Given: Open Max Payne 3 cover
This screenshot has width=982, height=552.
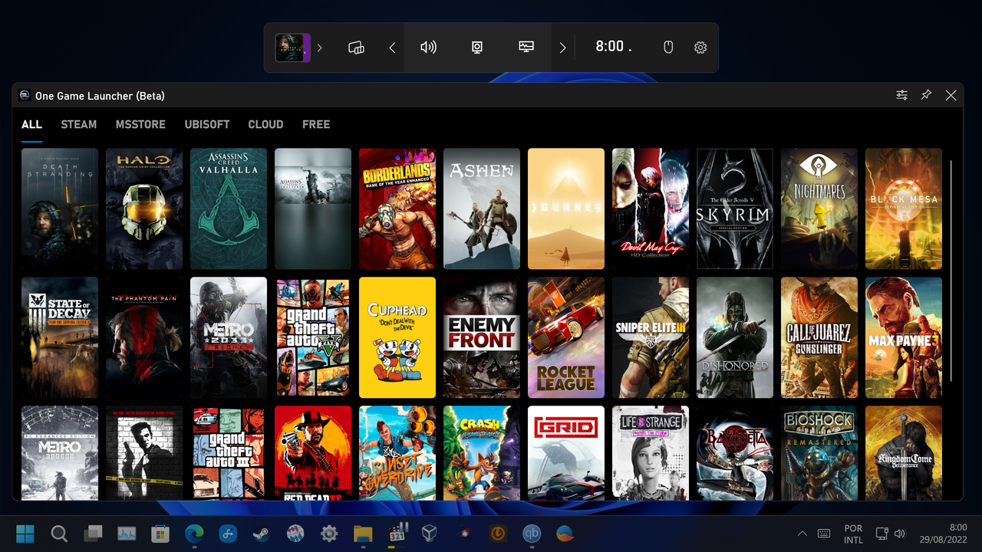Looking at the screenshot, I should [904, 337].
